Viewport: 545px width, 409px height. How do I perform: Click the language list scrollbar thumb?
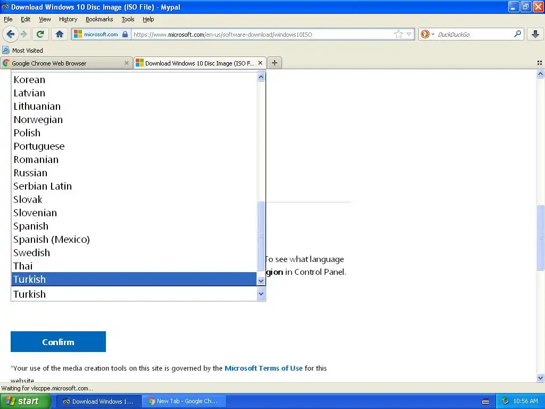[x=261, y=236]
